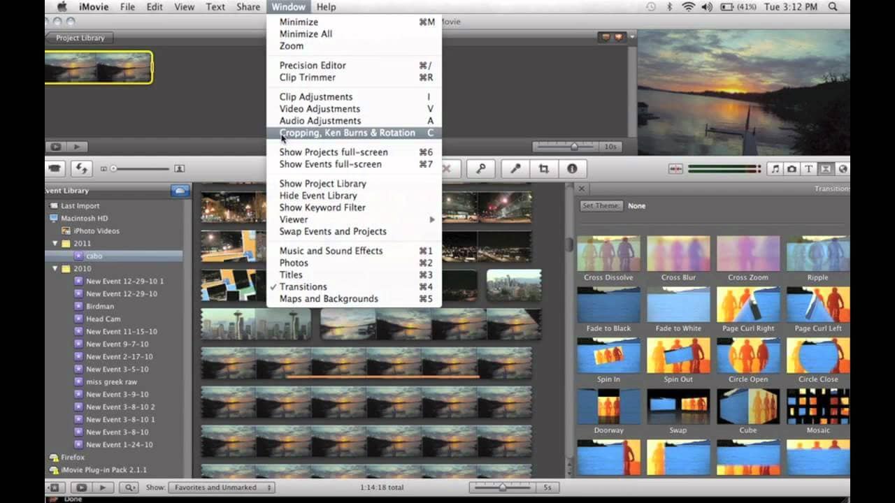Viewport: 895px width, 503px height.
Task: Adjust the clip thumbnail size slider
Action: coord(140,168)
